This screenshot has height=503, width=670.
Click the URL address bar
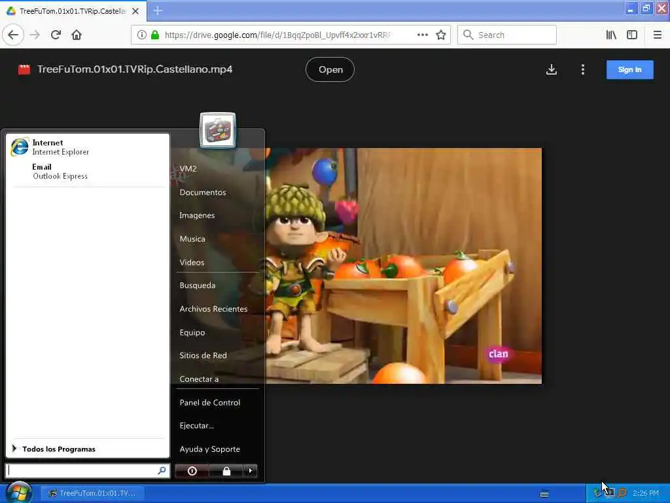point(291,35)
